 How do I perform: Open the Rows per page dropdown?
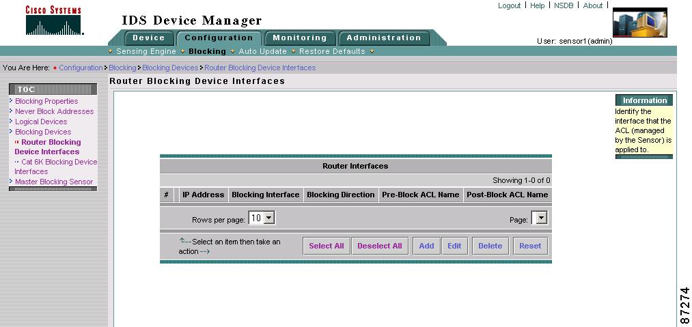tap(262, 218)
